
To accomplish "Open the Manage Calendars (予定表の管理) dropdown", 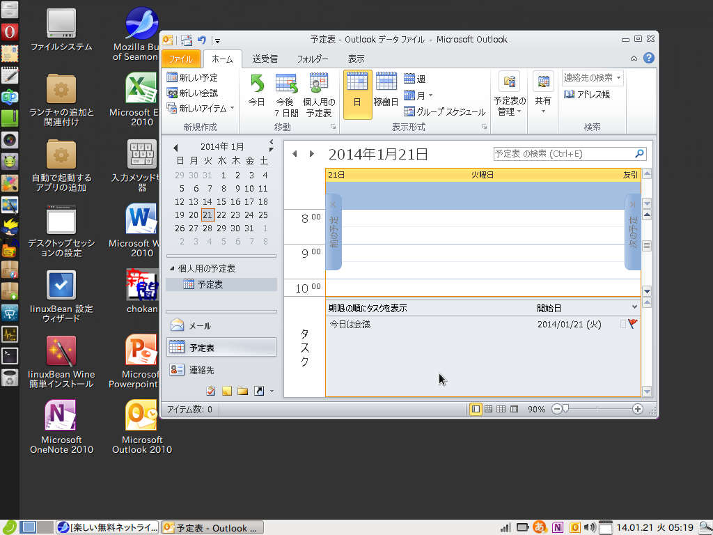I will tap(509, 95).
